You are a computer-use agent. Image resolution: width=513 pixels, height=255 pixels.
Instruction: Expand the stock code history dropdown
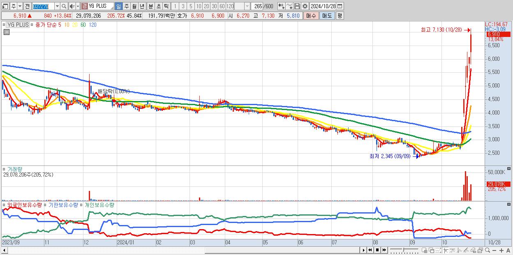[x=57, y=6]
